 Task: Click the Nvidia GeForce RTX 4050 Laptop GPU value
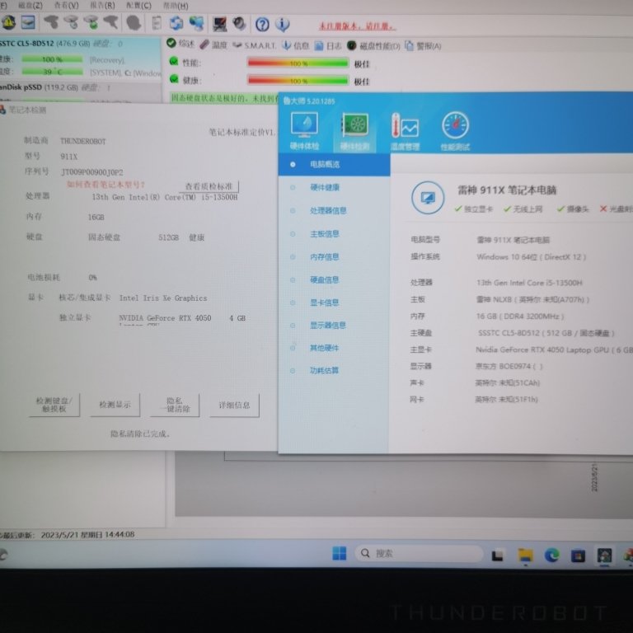coord(554,349)
